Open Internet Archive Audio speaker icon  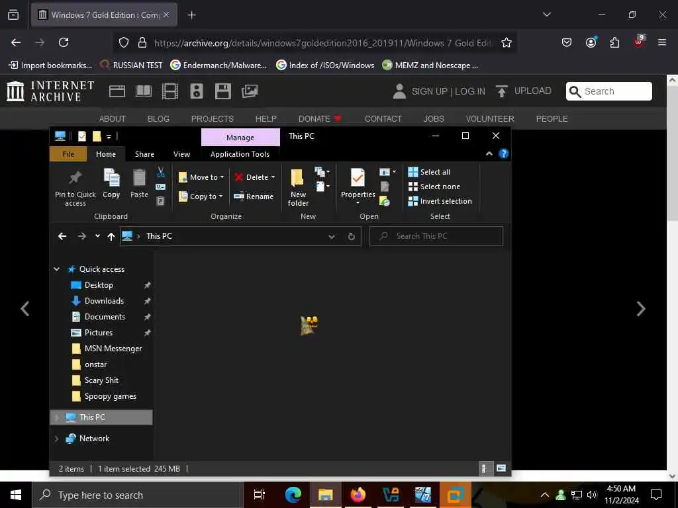pyautogui.click(x=196, y=91)
